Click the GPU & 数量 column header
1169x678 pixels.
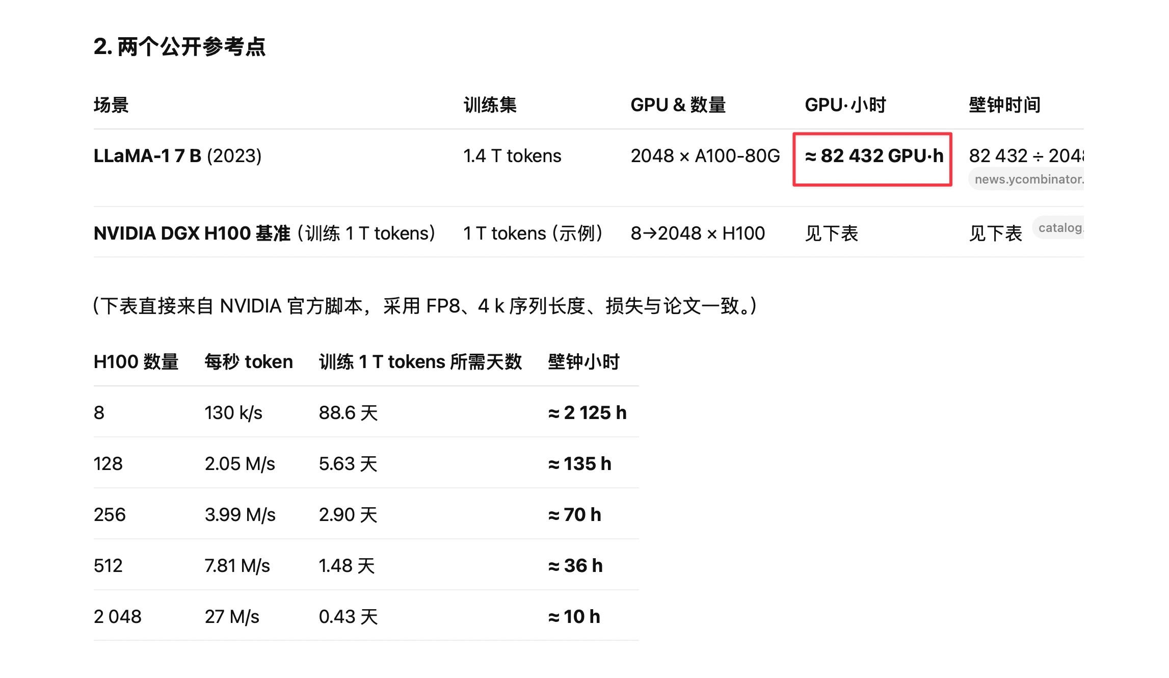click(678, 105)
